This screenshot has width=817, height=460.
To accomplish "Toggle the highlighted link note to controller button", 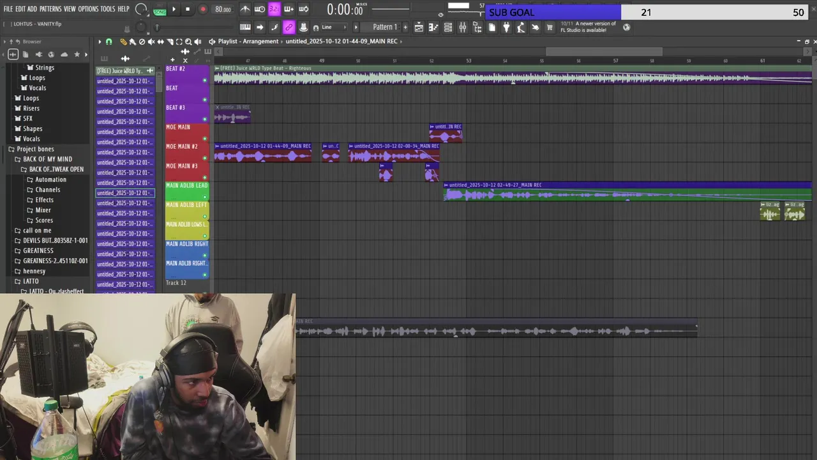I will [x=289, y=27].
